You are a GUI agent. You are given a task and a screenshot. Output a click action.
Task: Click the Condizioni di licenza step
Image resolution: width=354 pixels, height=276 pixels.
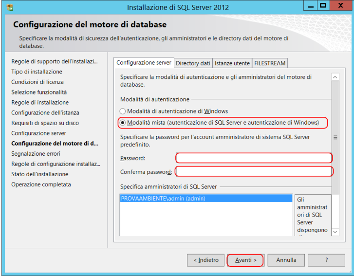point(37,82)
